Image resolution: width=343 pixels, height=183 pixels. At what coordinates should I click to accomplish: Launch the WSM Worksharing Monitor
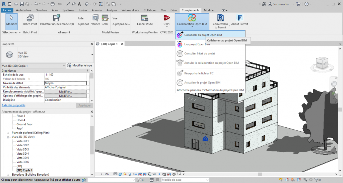point(144,18)
